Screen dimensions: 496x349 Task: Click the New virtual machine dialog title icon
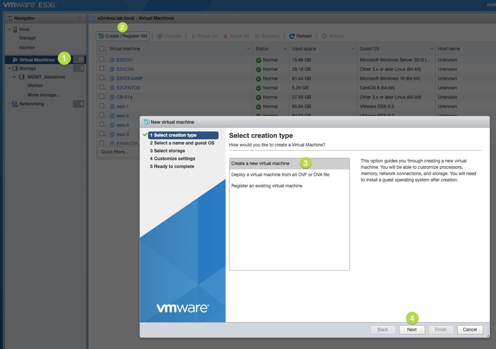pyautogui.click(x=147, y=122)
